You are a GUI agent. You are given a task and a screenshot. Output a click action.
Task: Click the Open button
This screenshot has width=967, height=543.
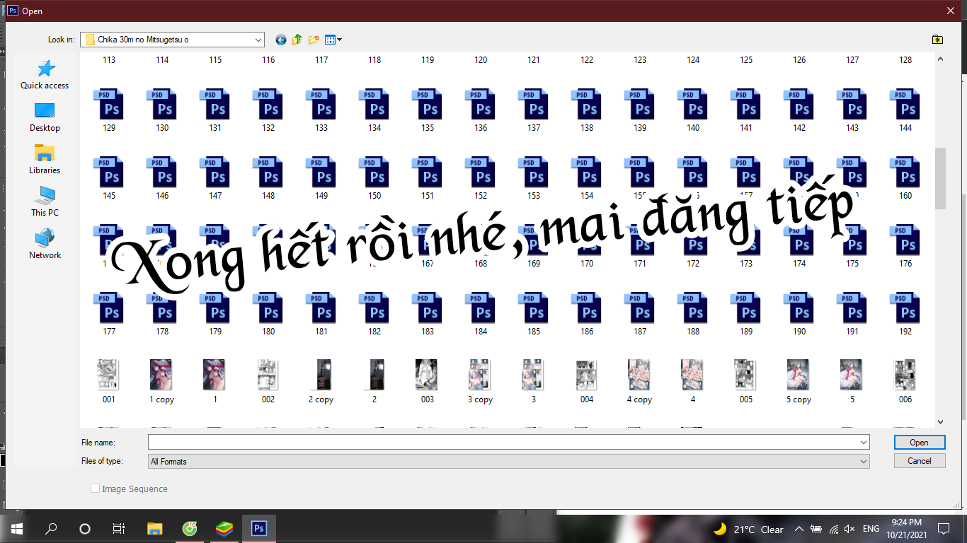click(x=919, y=442)
